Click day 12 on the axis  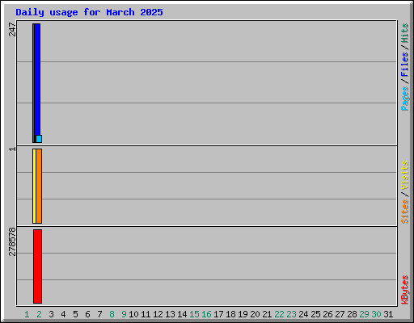pos(158,314)
